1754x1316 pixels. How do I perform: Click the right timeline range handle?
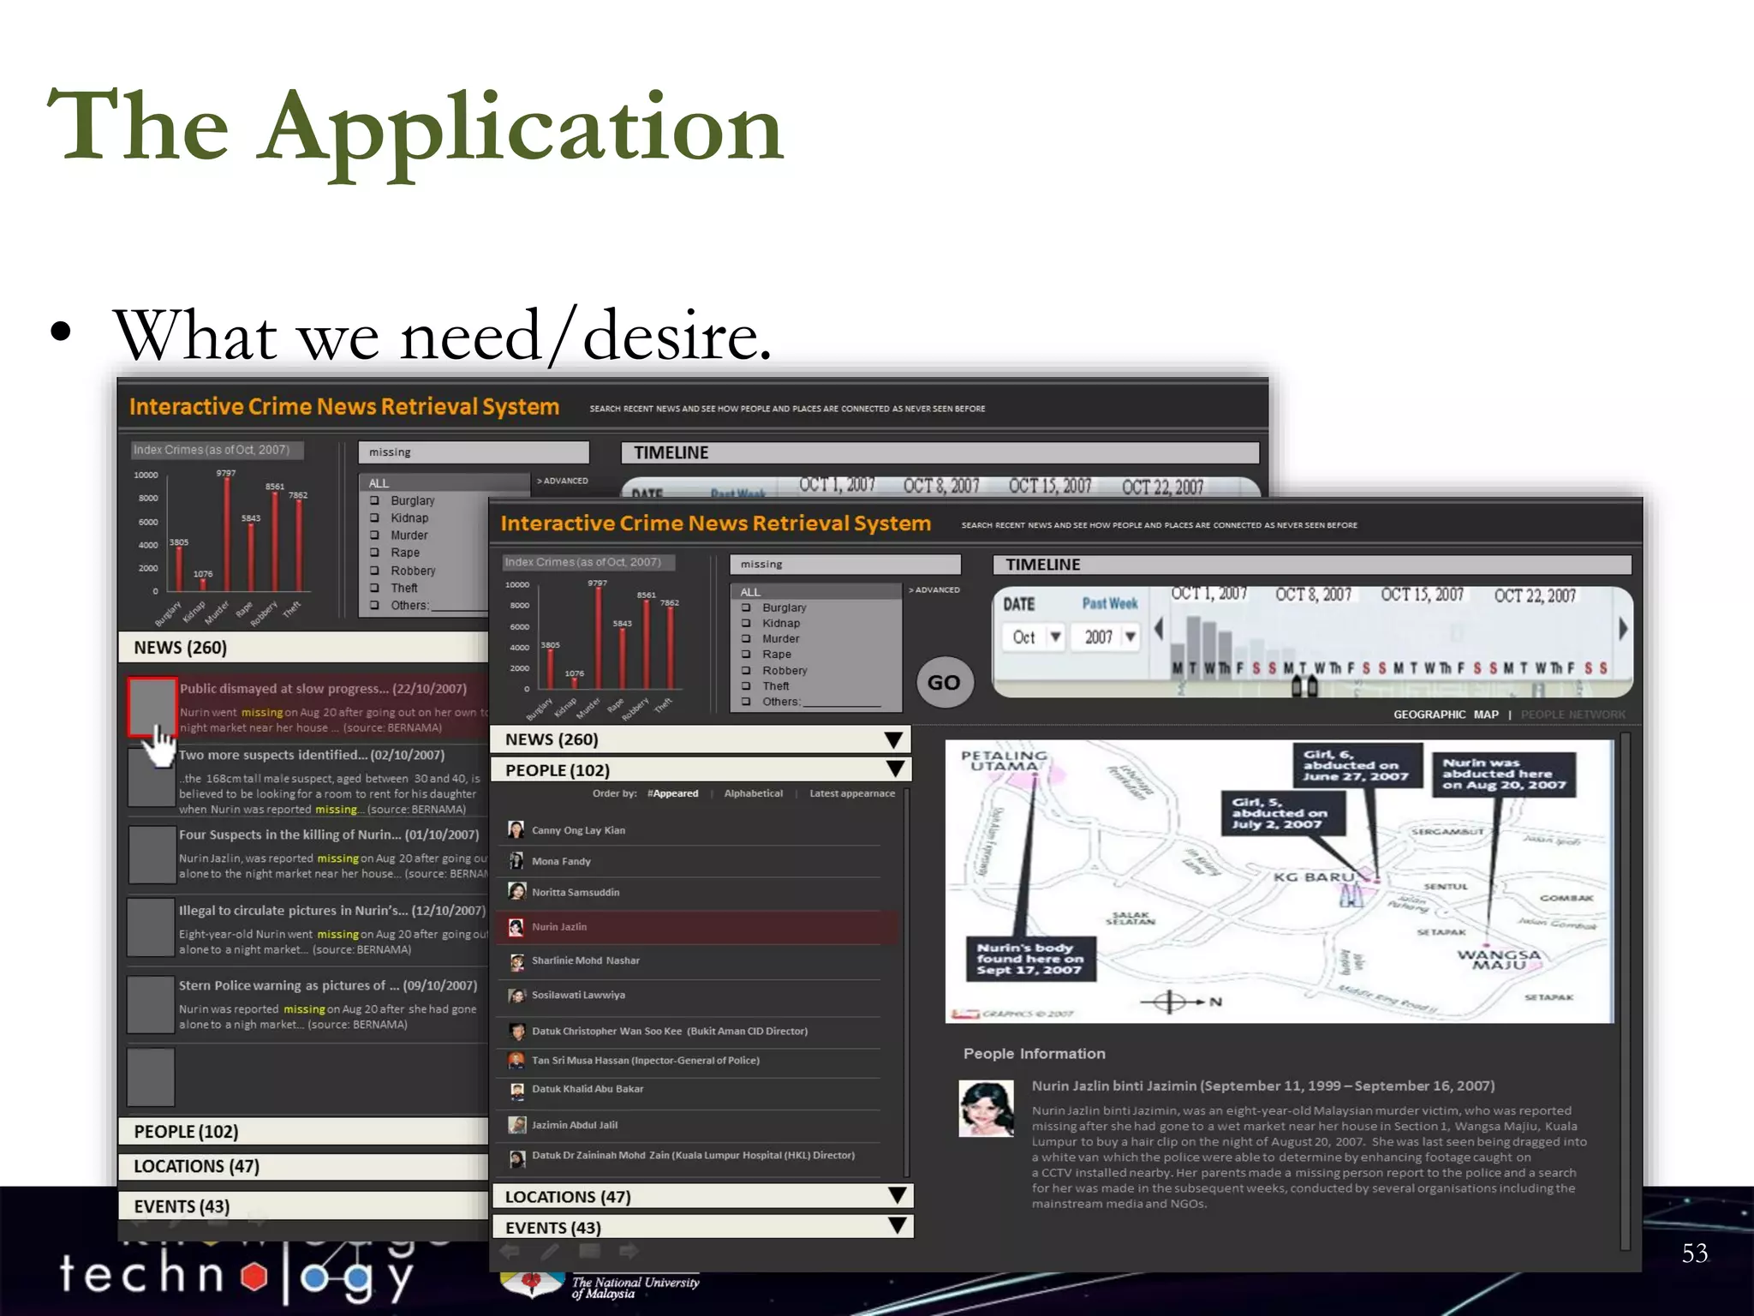1311,686
